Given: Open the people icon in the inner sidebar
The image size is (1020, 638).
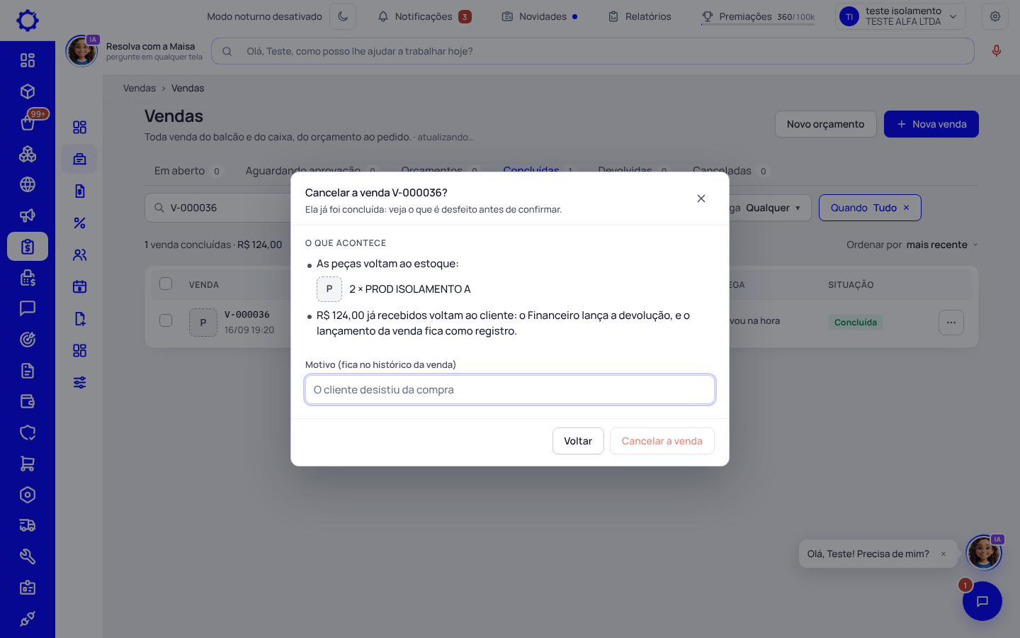Looking at the screenshot, I should tap(79, 254).
